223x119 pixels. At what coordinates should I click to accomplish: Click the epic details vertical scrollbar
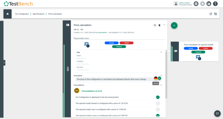[166, 75]
